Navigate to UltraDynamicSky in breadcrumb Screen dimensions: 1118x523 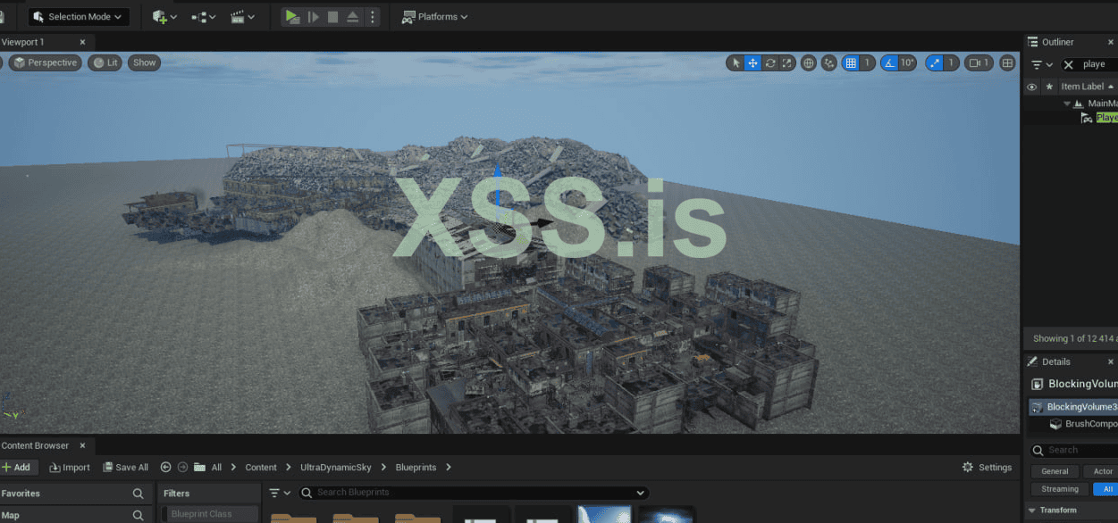point(337,467)
